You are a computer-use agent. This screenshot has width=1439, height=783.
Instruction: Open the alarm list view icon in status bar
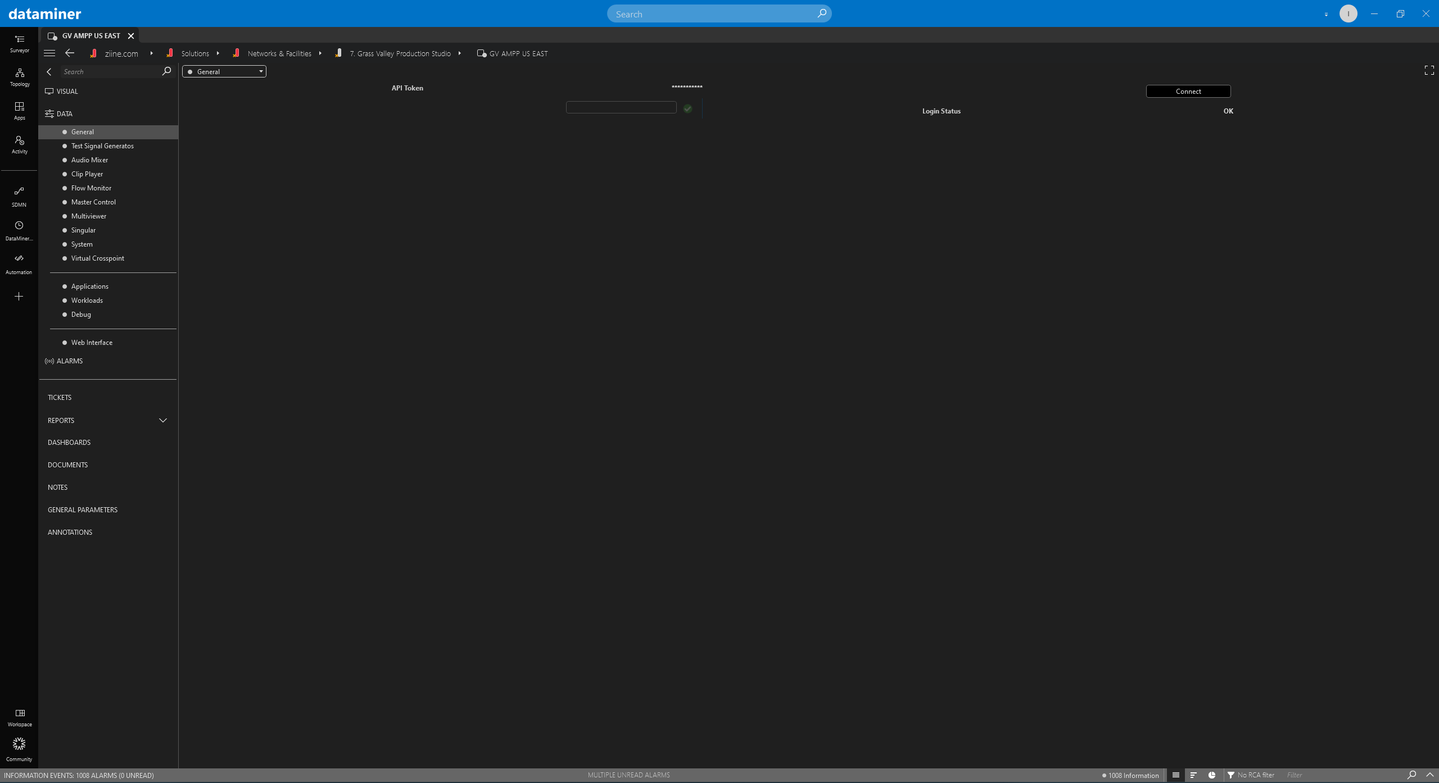point(1175,775)
